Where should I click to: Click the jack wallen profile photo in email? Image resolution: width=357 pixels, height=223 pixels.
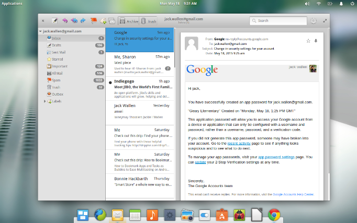coord(313,68)
